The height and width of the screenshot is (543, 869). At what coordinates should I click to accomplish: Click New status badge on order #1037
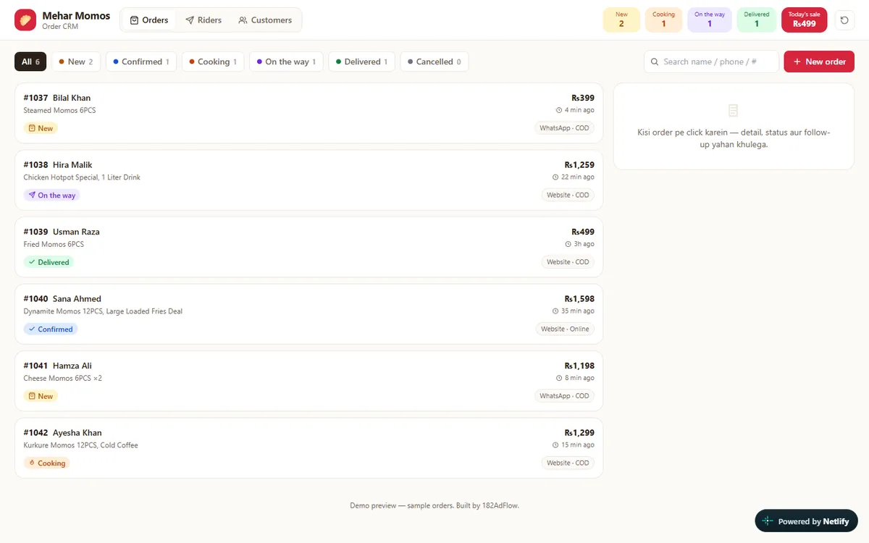(x=41, y=128)
